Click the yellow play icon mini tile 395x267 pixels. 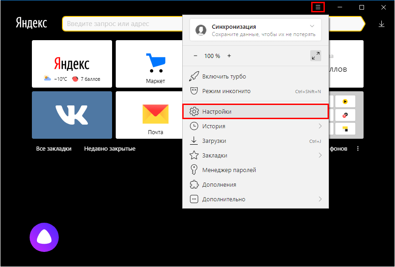(x=345, y=101)
